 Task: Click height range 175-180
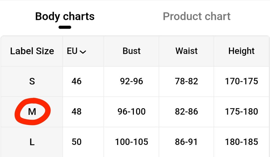[x=241, y=112]
